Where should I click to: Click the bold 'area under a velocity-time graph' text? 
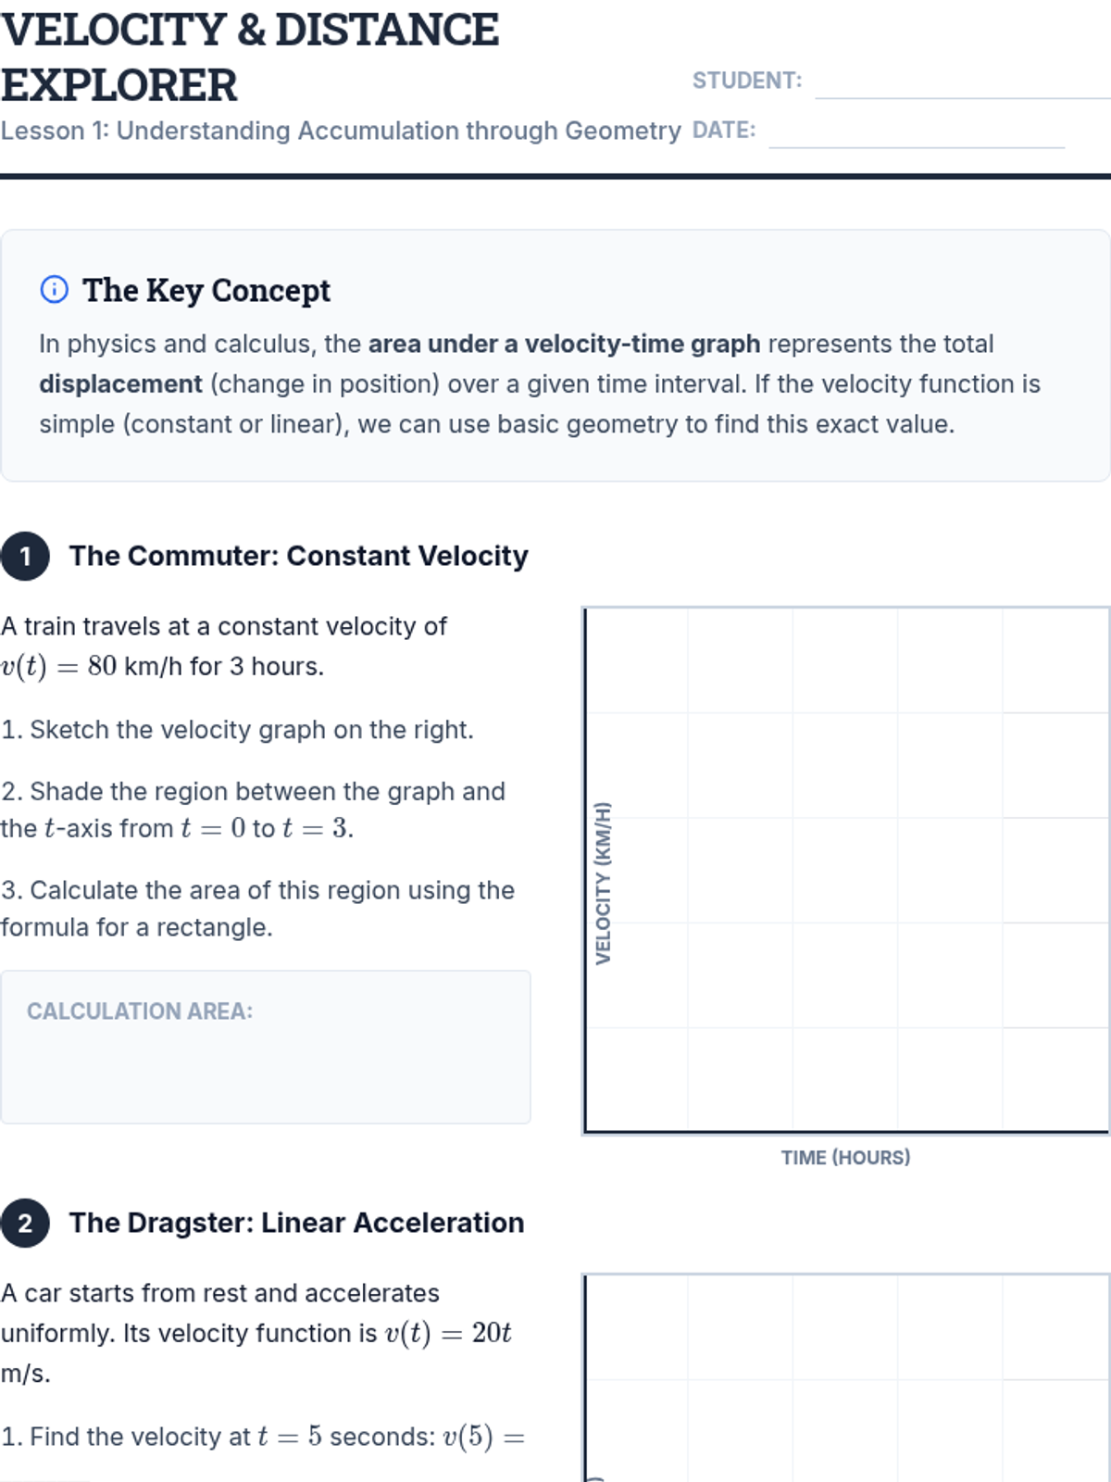pyautogui.click(x=564, y=344)
